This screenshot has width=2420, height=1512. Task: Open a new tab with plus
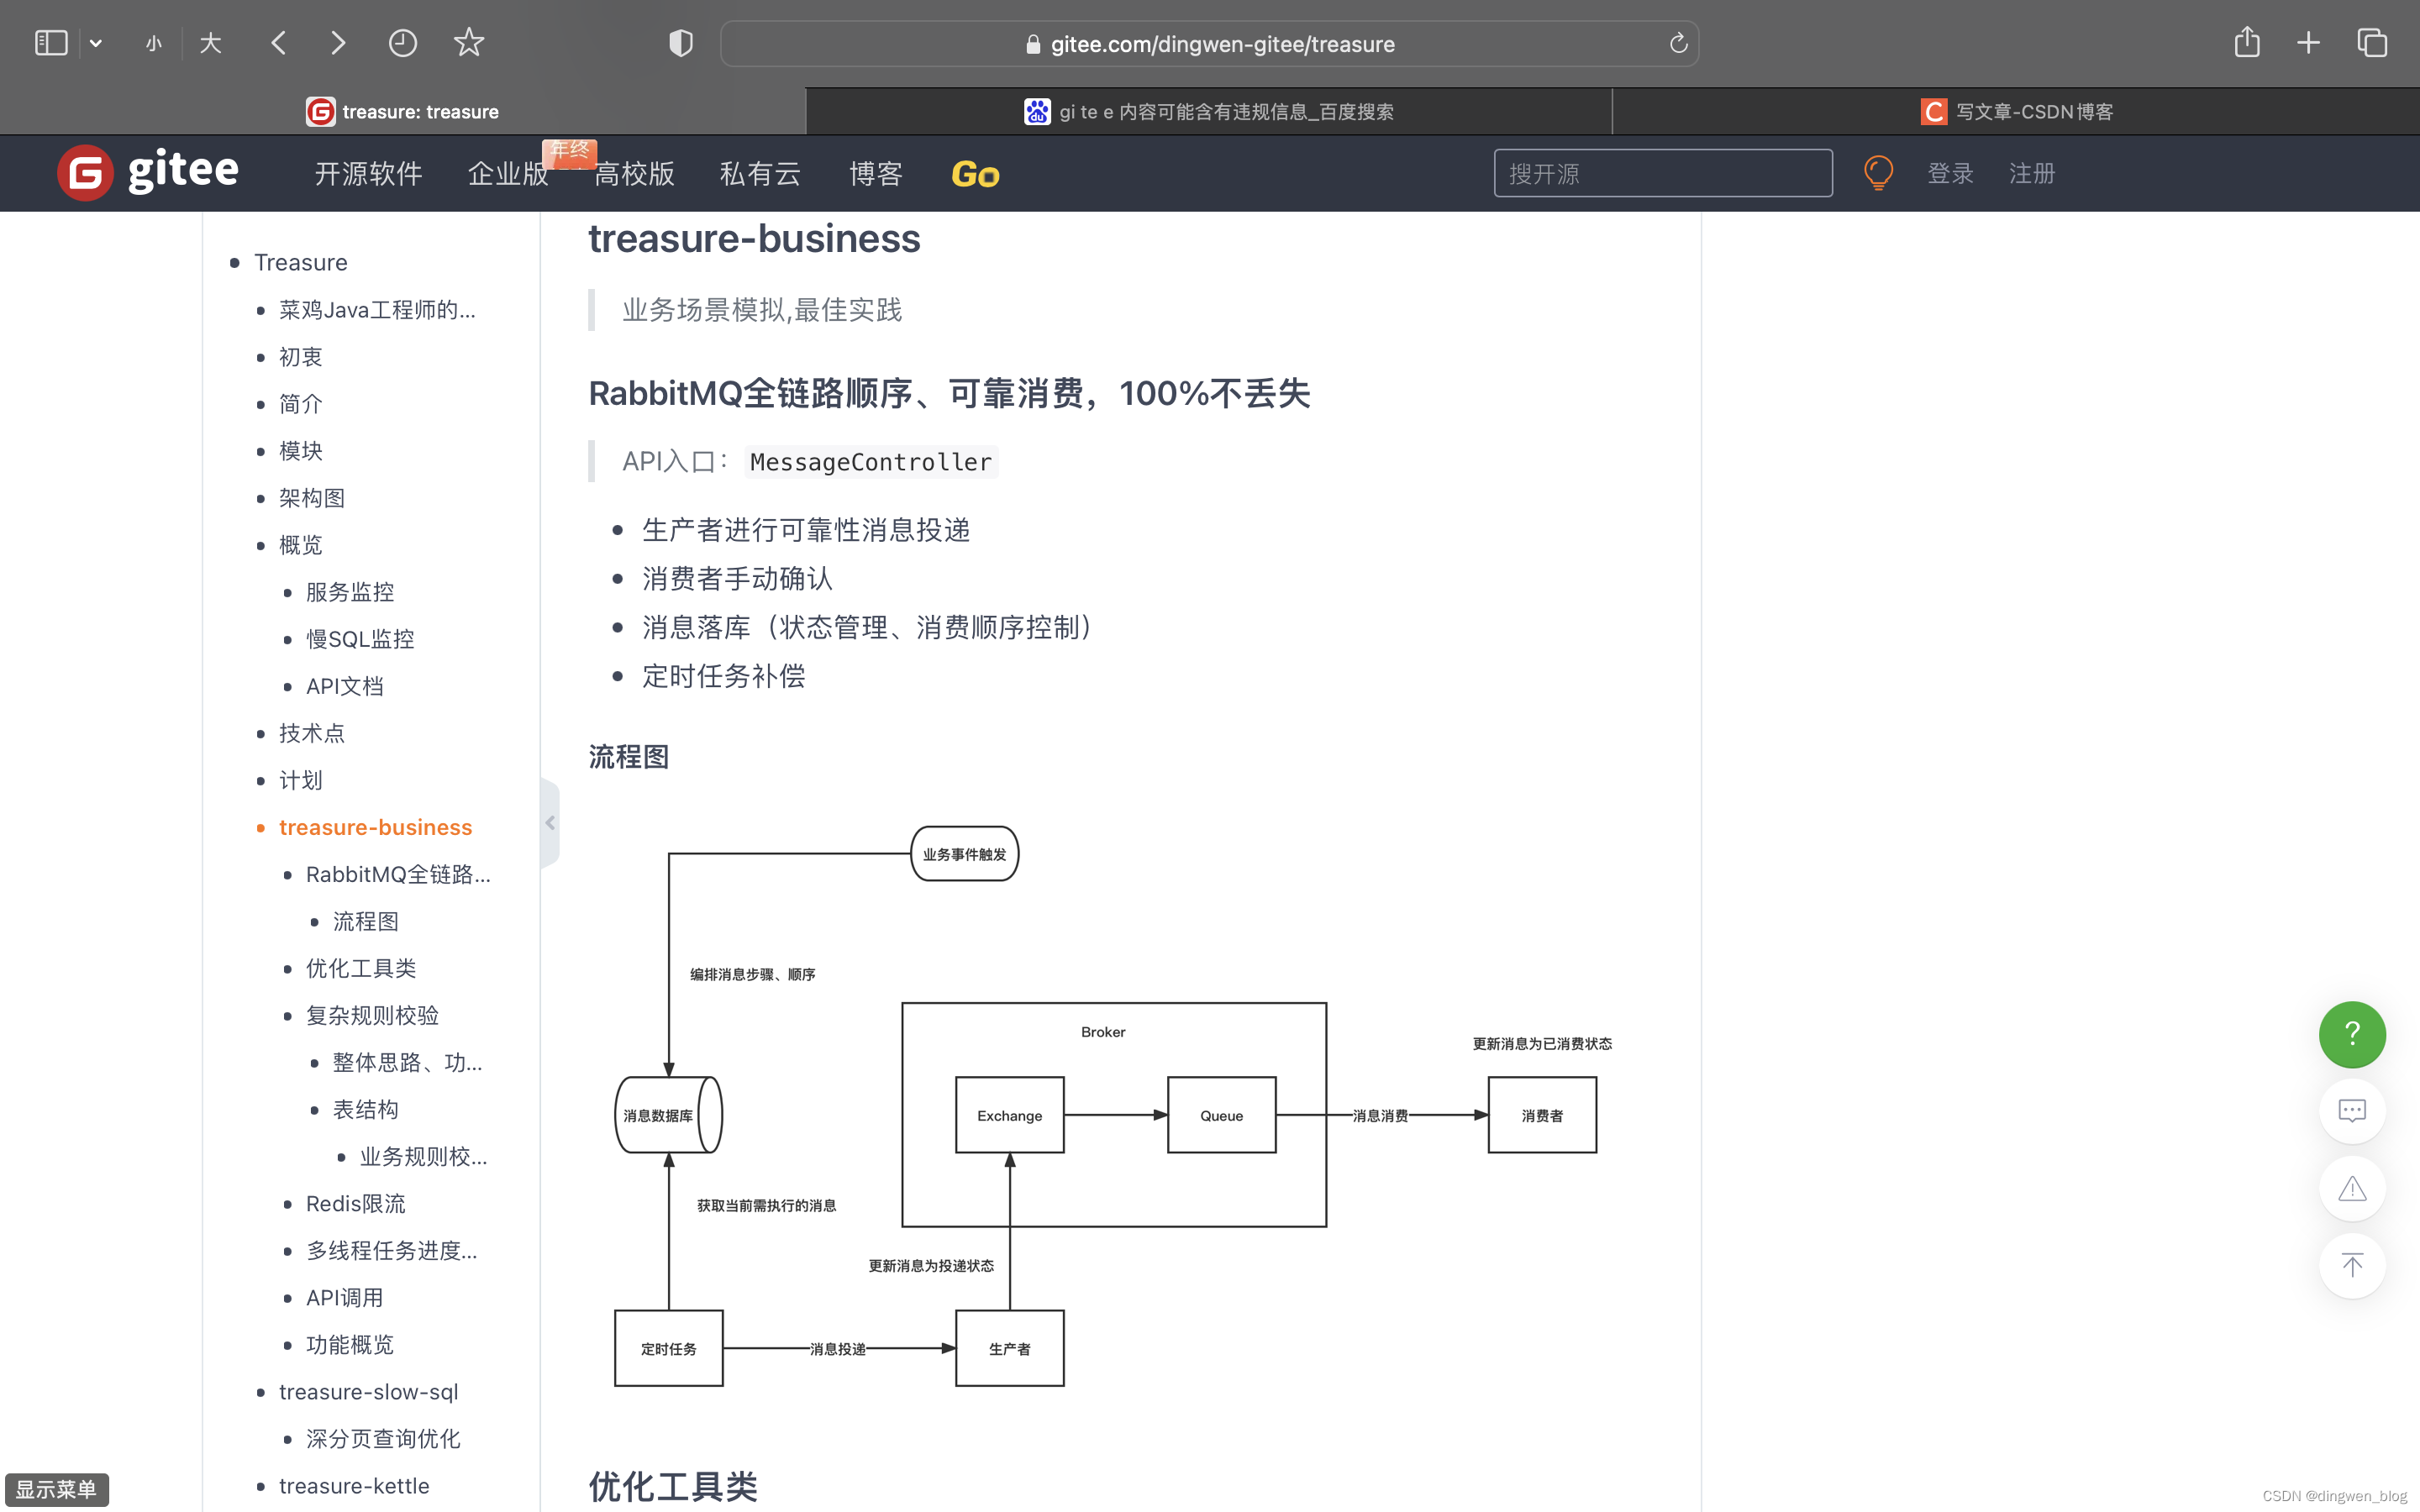coord(2308,43)
